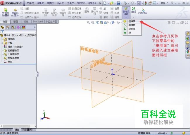The width and height of the screenshot is (190, 135).
Task: Click the Rebuild traffic light icon
Action: pos(146,3)
